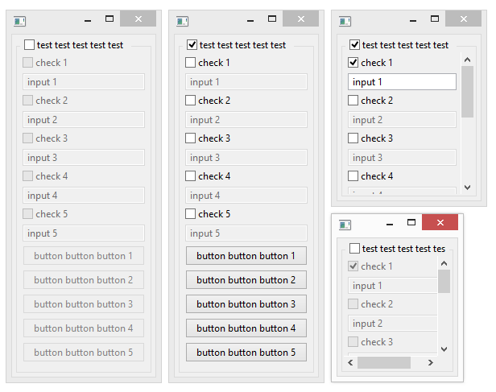Click the middle window's title bar app icon
This screenshot has width=496, height=392.
coord(183,21)
